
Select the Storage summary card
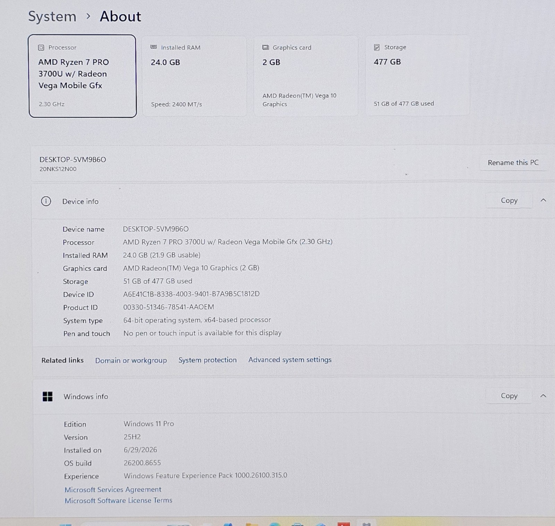417,76
